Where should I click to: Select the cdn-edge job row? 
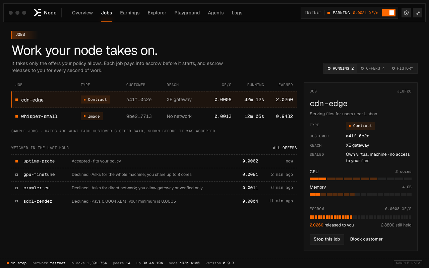click(x=154, y=99)
